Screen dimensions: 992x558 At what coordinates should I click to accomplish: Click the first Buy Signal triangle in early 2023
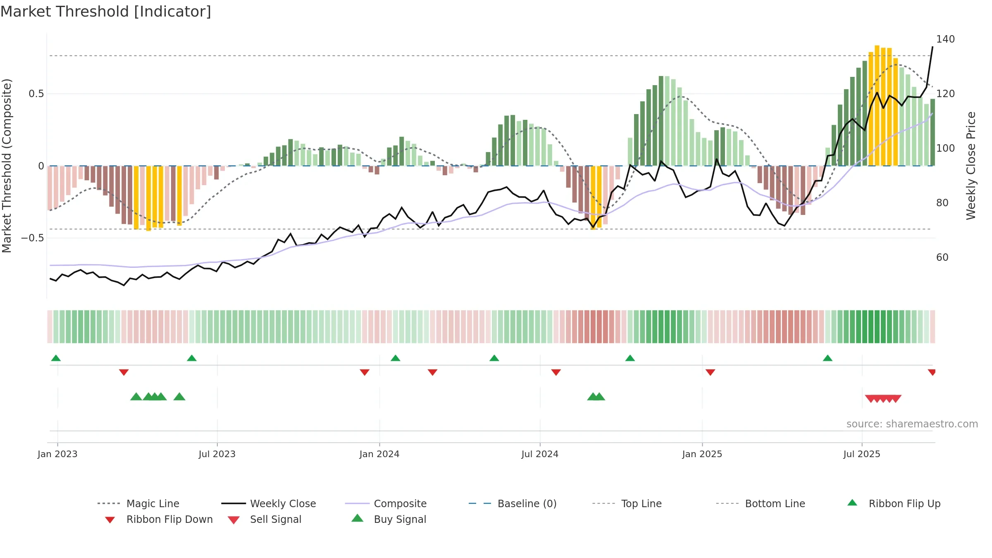pos(136,396)
